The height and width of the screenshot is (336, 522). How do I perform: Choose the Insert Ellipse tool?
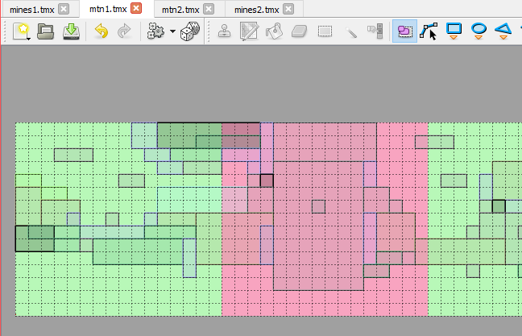point(478,31)
